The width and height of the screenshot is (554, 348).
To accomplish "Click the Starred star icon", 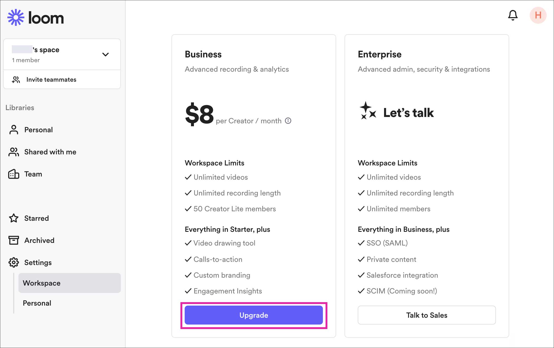I will [14, 218].
